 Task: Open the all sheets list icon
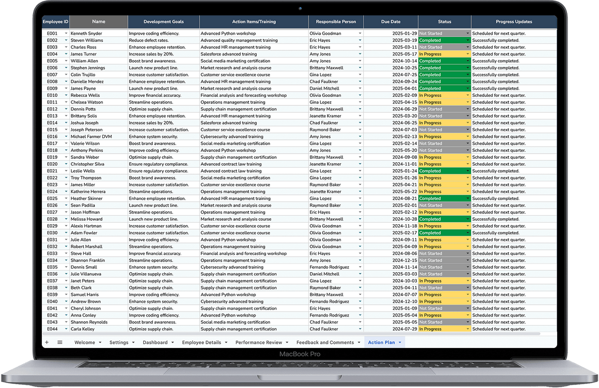[60, 343]
